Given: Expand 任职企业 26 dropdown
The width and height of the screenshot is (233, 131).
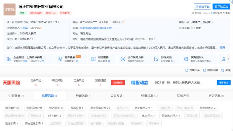Looking at the screenshot, I should pyautogui.click(x=36, y=28).
